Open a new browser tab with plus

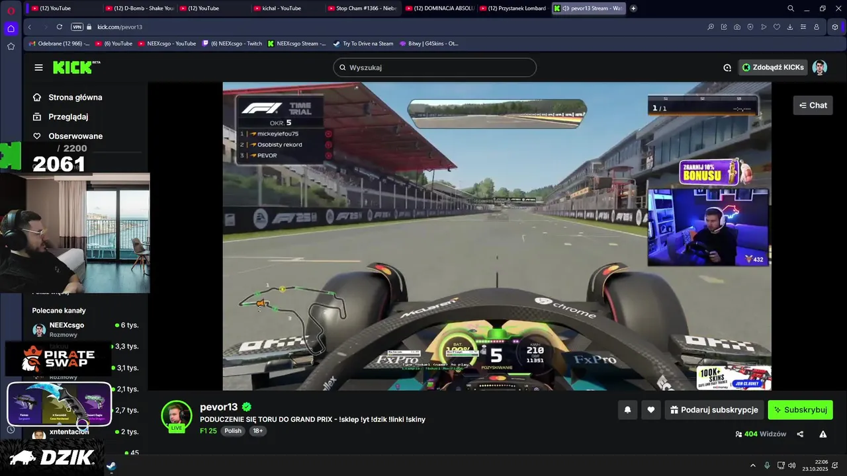pyautogui.click(x=633, y=8)
